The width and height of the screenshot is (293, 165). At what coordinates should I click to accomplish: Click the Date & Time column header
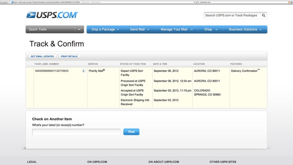[160, 64]
